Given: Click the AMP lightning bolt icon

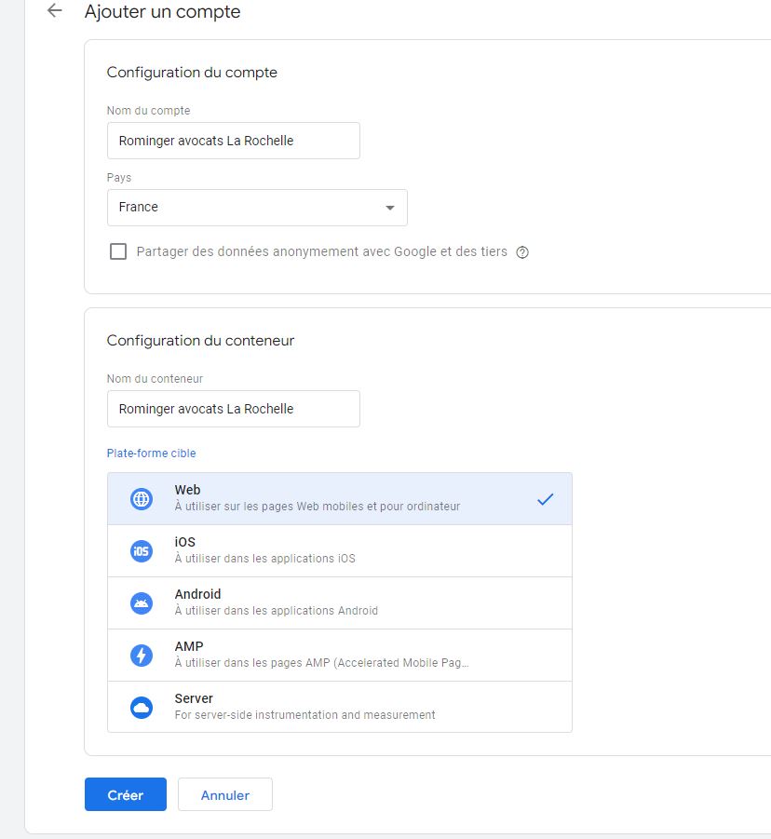Looking at the screenshot, I should tap(141, 656).
